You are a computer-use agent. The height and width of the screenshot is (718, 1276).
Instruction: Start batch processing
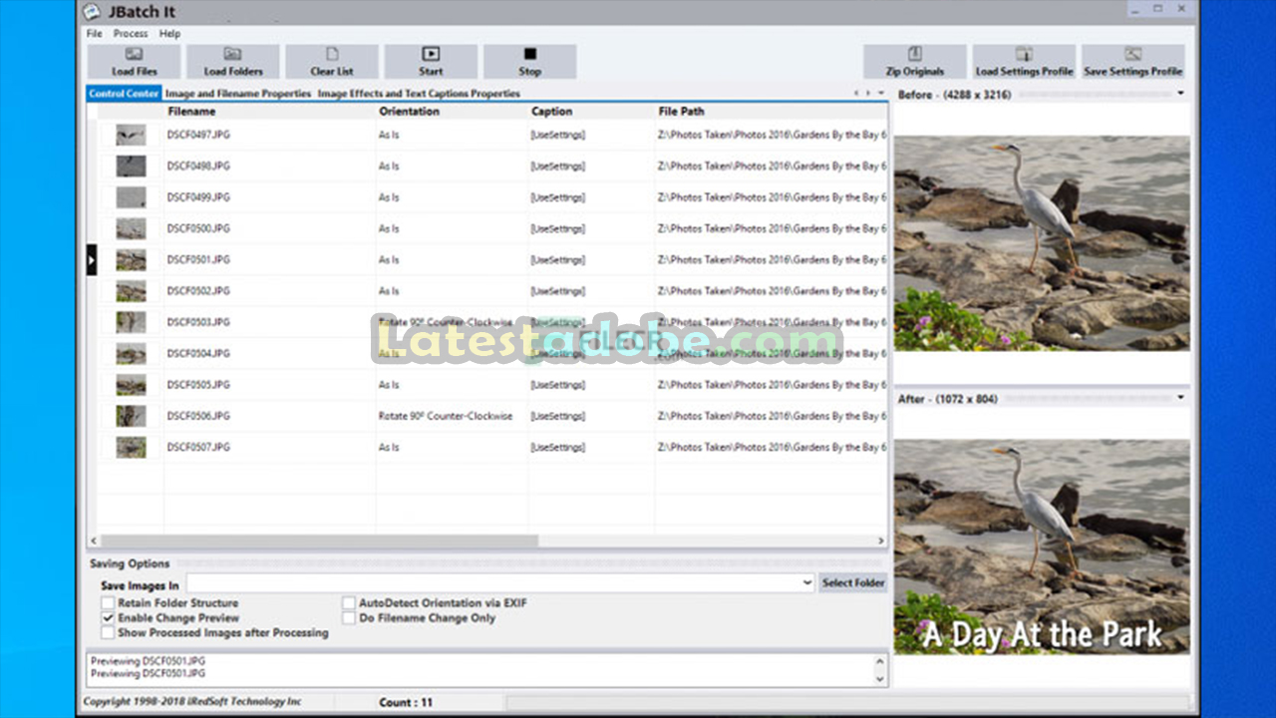click(x=431, y=61)
